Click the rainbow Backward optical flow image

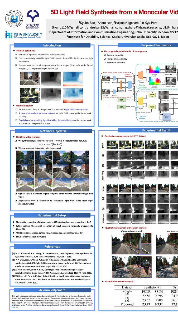pyautogui.click(x=153, y=70)
